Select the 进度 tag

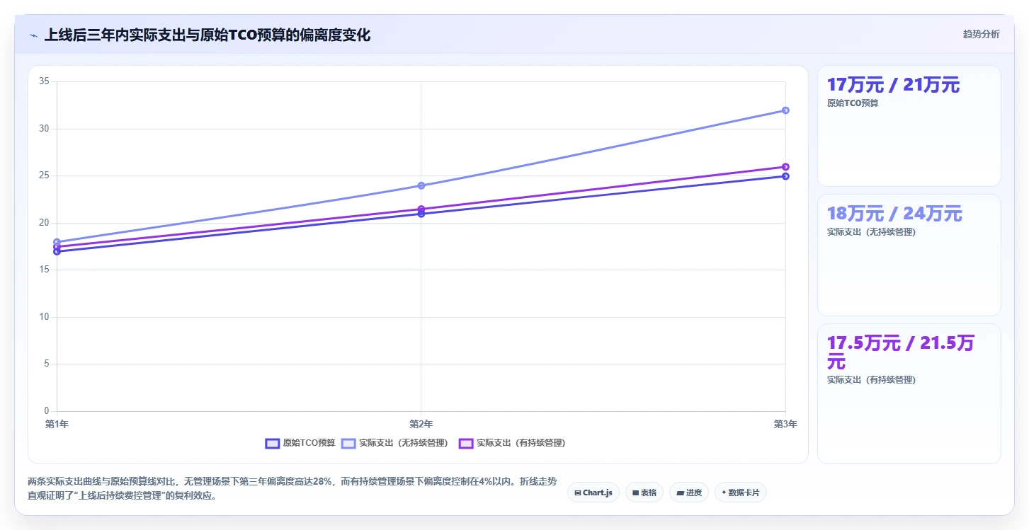(x=689, y=492)
